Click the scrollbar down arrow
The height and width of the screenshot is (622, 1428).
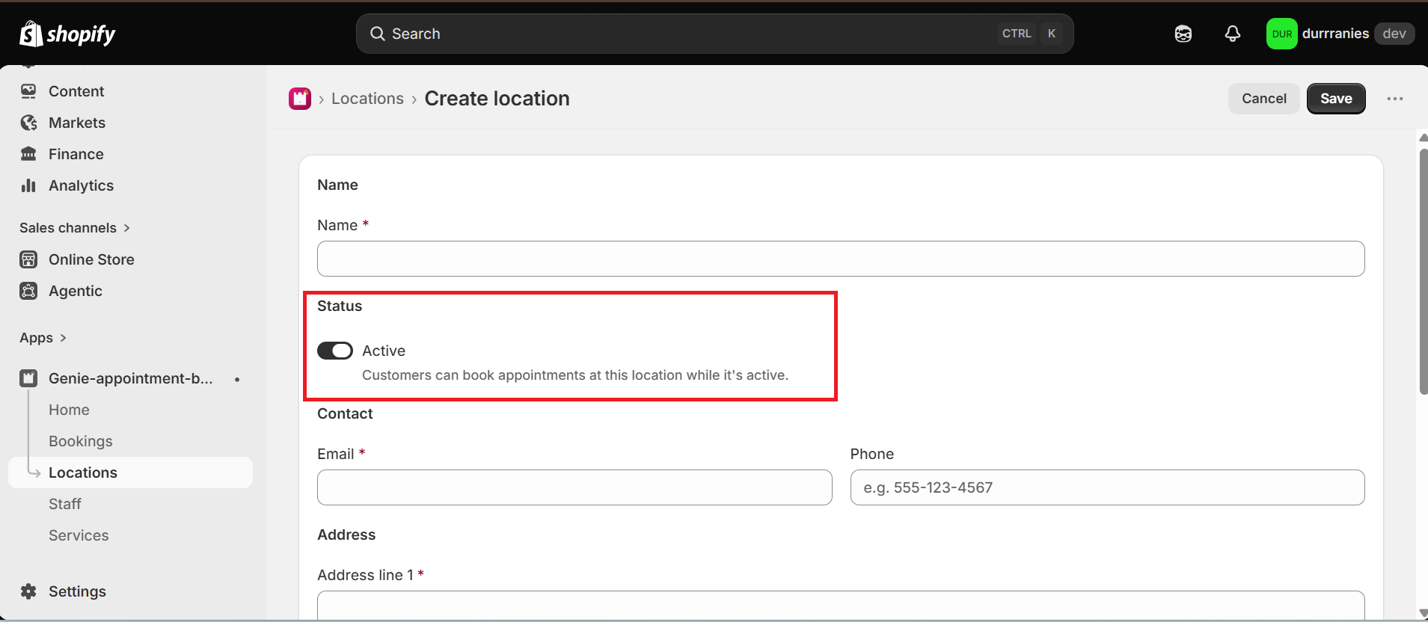click(1423, 613)
